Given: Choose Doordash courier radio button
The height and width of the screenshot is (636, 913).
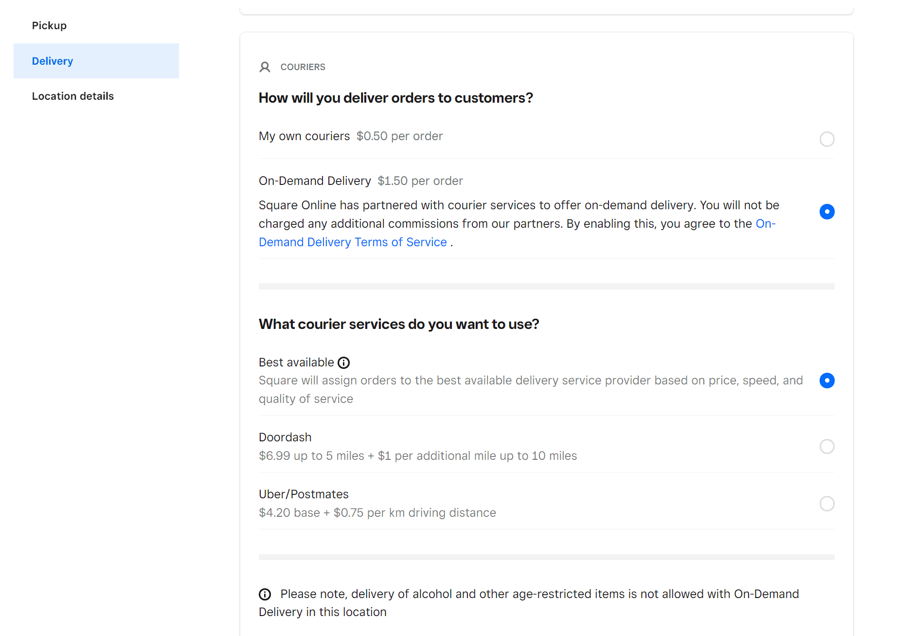Looking at the screenshot, I should [827, 446].
